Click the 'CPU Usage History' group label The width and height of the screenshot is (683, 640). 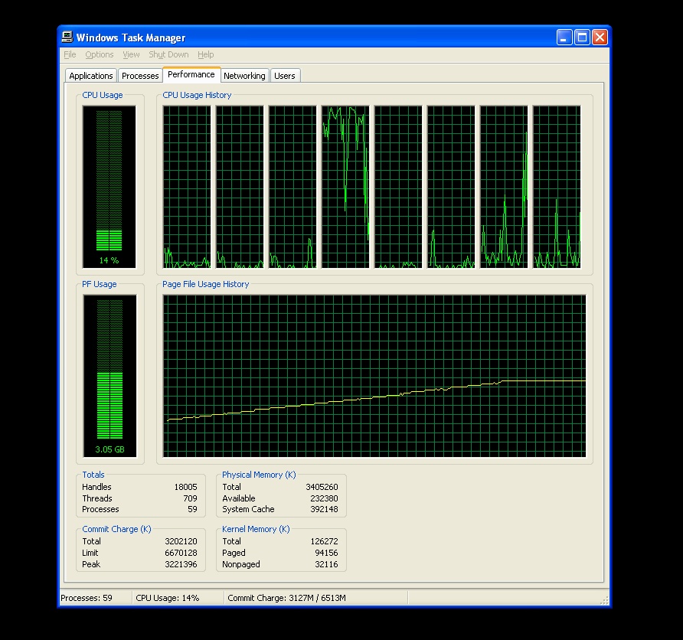(x=197, y=95)
